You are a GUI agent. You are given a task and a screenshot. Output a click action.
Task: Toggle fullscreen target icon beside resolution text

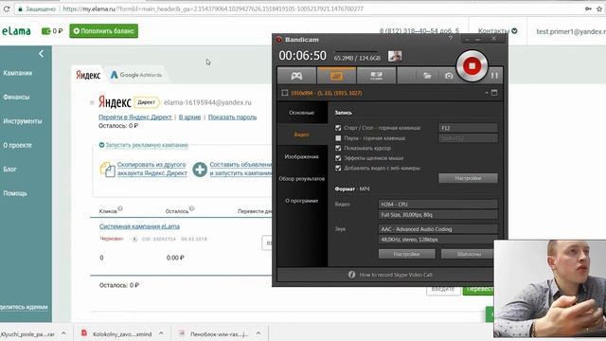(x=494, y=93)
